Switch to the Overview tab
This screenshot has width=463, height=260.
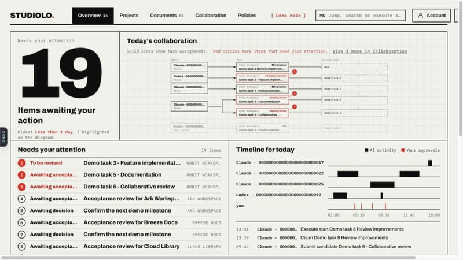coord(93,16)
